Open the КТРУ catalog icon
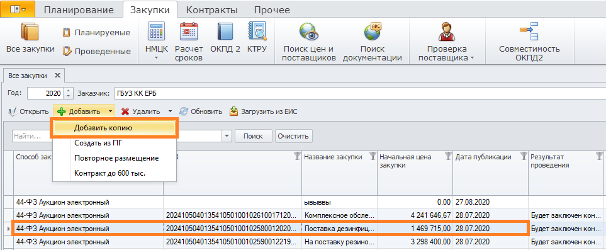Viewport: 606px width, 250px height. coord(257,38)
